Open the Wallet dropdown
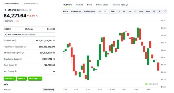 (x=22, y=78)
